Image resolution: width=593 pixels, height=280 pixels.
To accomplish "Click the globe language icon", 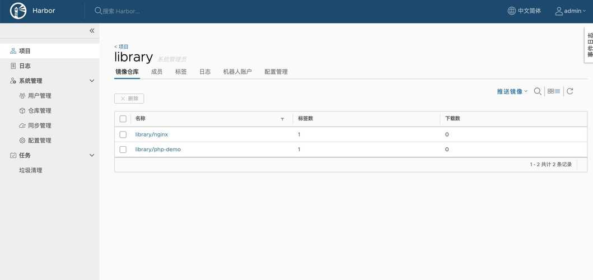I will (511, 11).
